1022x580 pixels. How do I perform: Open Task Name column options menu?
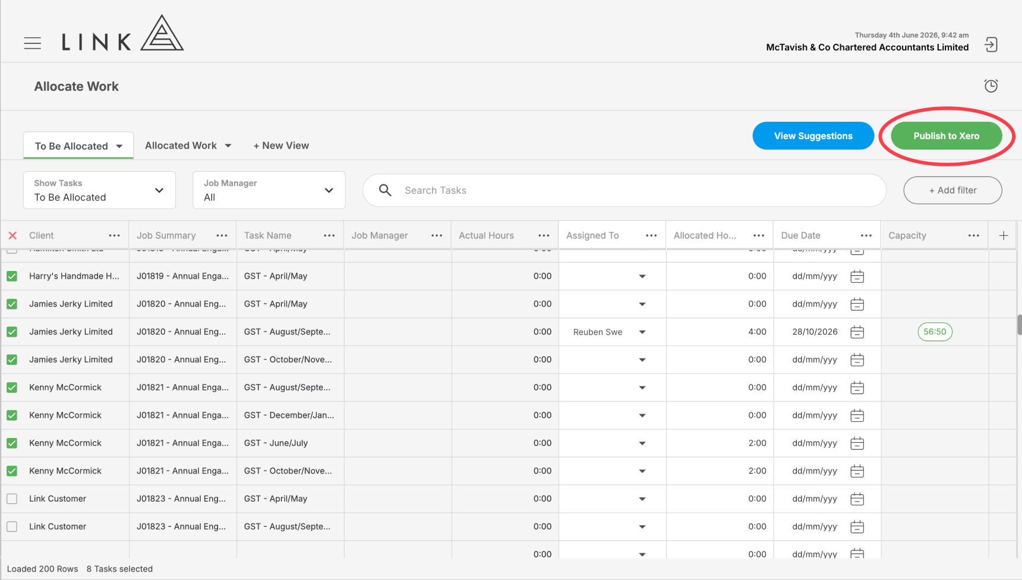pyautogui.click(x=329, y=235)
